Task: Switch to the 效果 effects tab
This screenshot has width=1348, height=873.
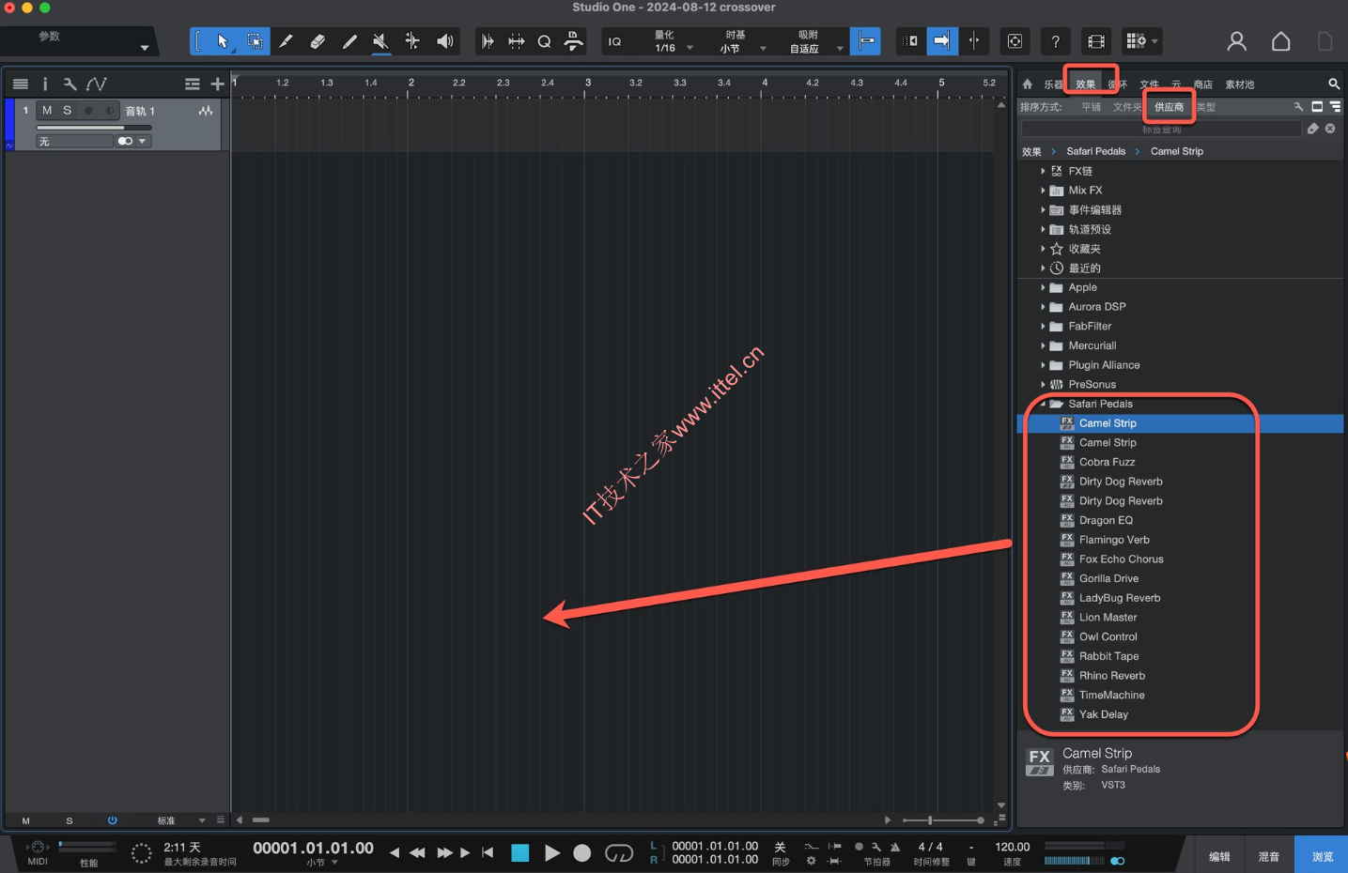Action: 1086,84
